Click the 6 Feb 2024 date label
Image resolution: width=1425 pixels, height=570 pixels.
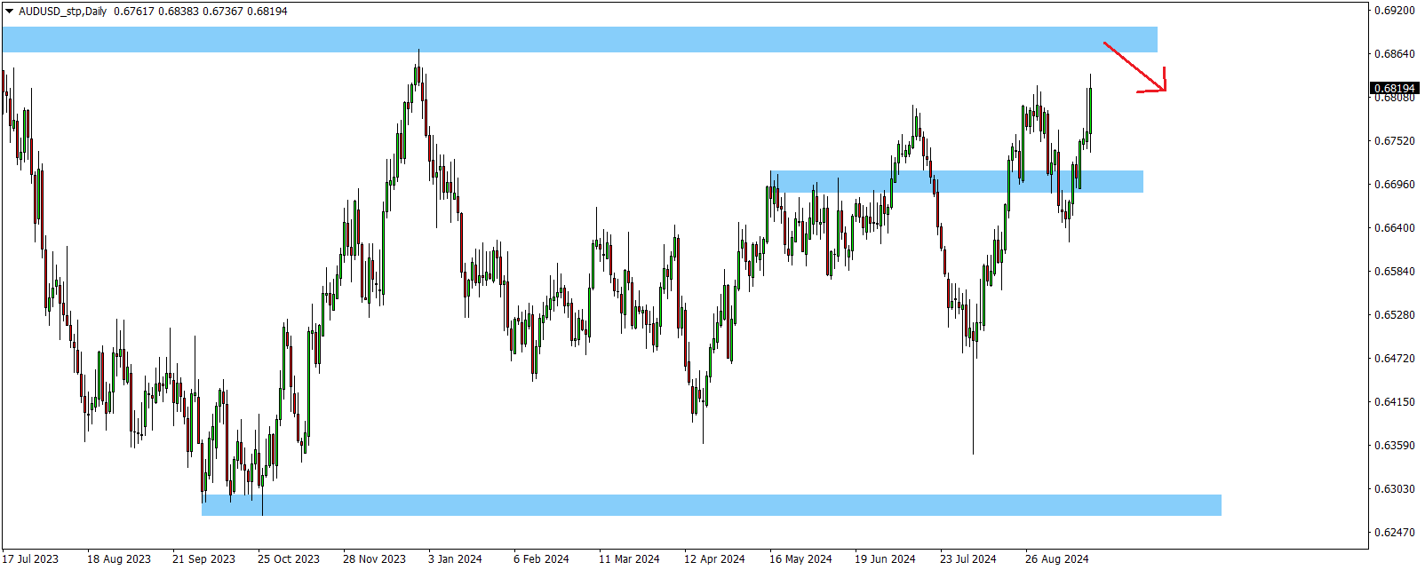coord(541,559)
